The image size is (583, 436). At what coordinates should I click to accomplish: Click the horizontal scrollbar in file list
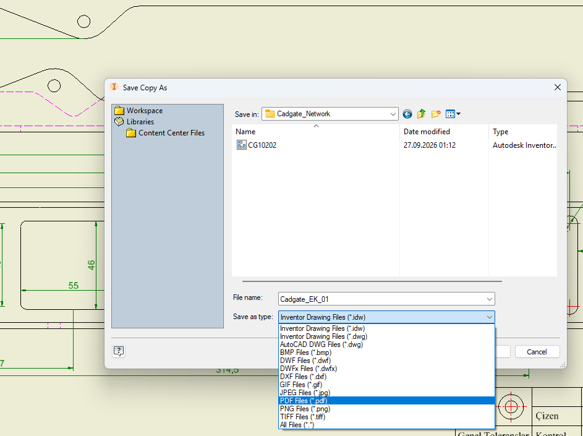coord(372,281)
